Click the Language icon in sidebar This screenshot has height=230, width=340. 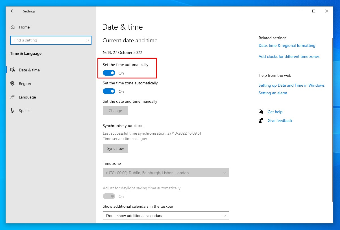(x=12, y=97)
